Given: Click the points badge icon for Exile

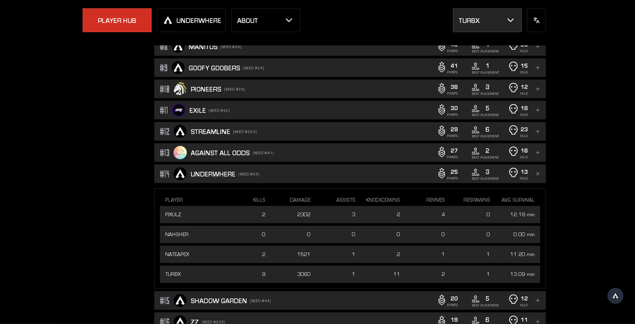Looking at the screenshot, I should click(x=441, y=109).
